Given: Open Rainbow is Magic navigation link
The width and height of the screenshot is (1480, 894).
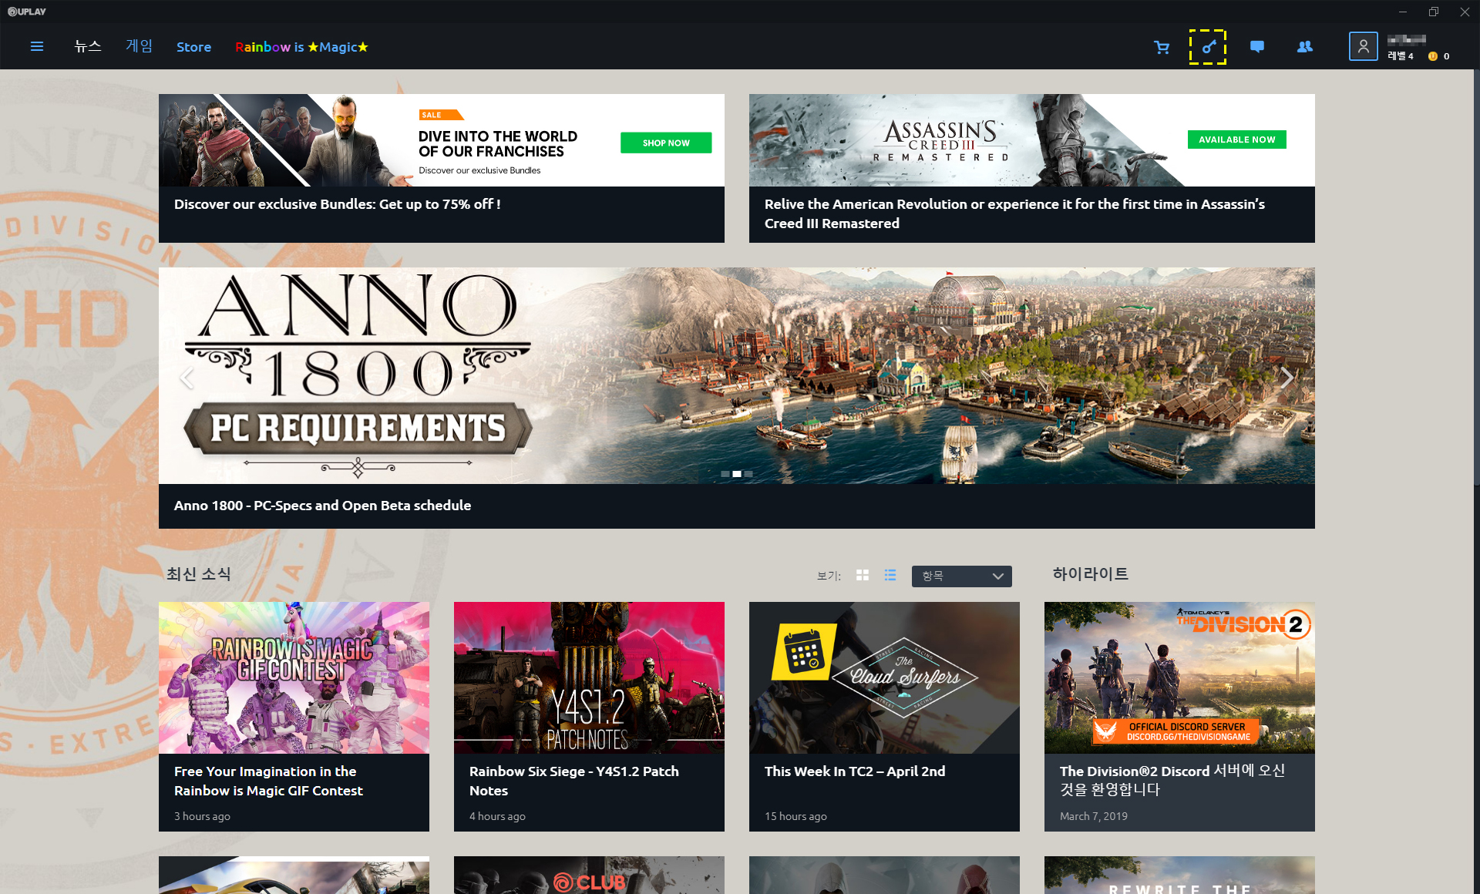Looking at the screenshot, I should (x=301, y=47).
